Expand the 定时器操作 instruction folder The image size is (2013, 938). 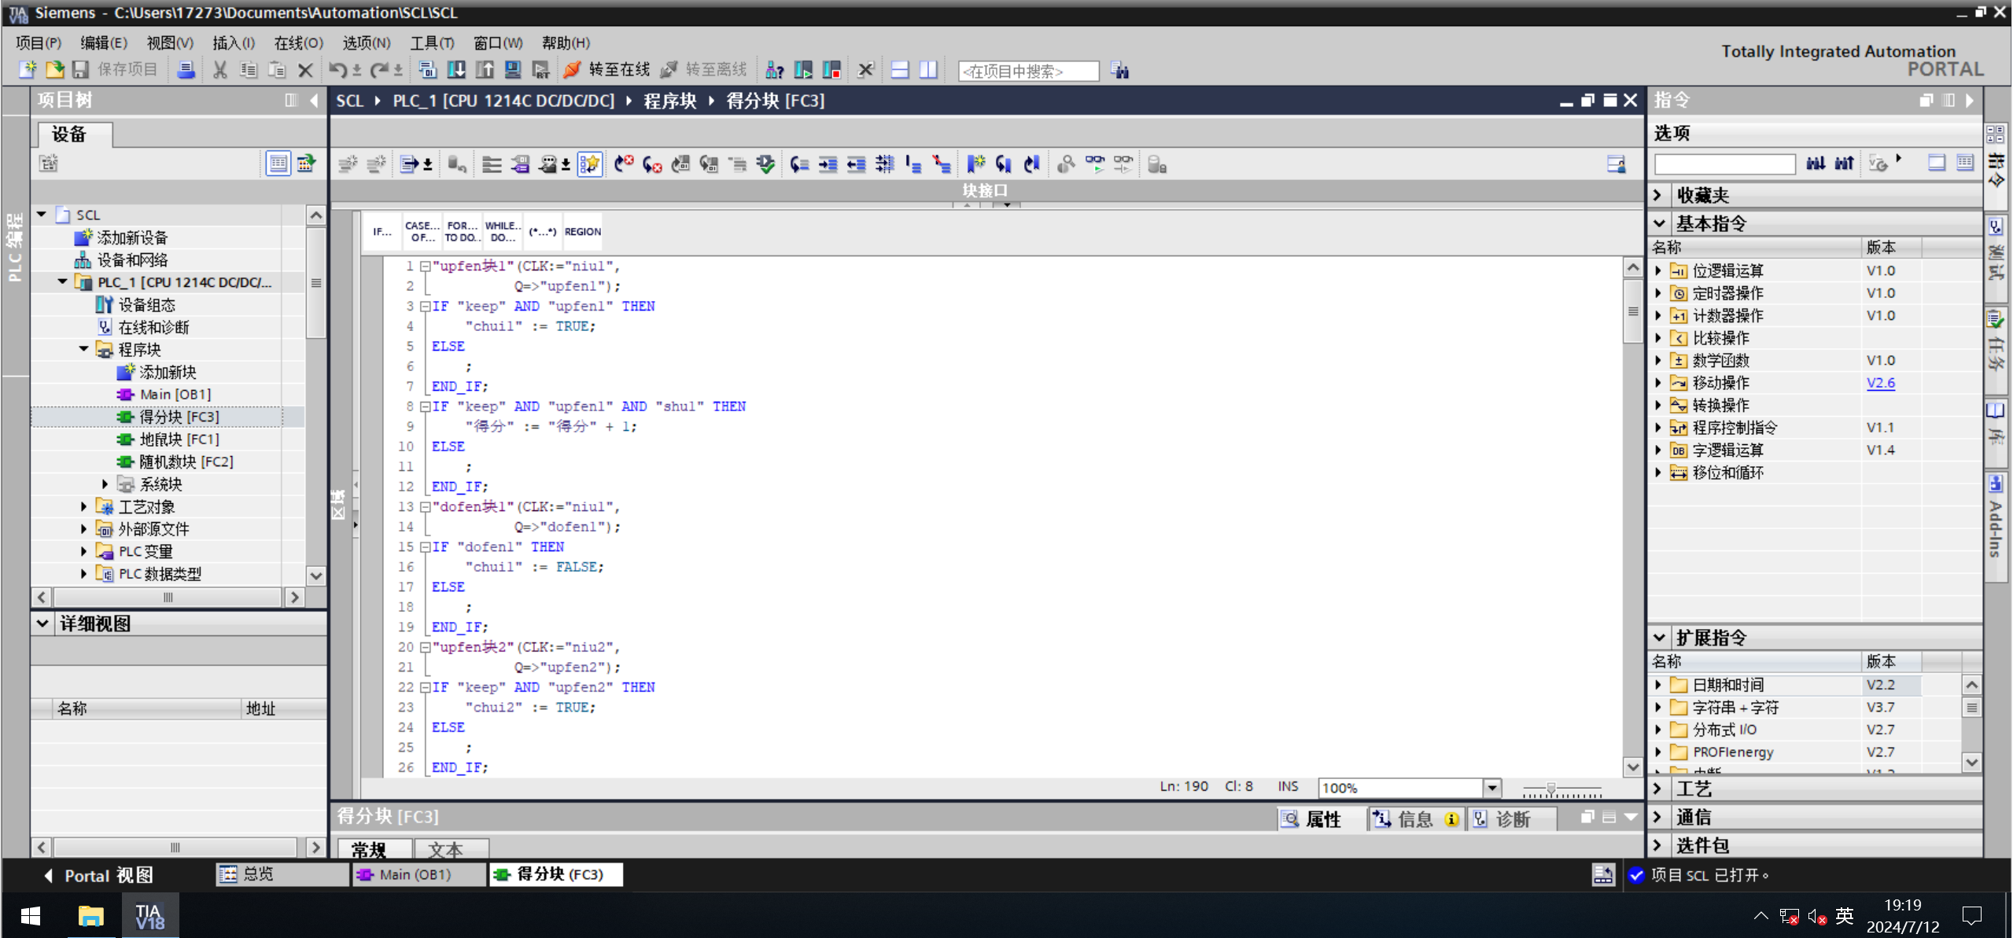tap(1659, 293)
